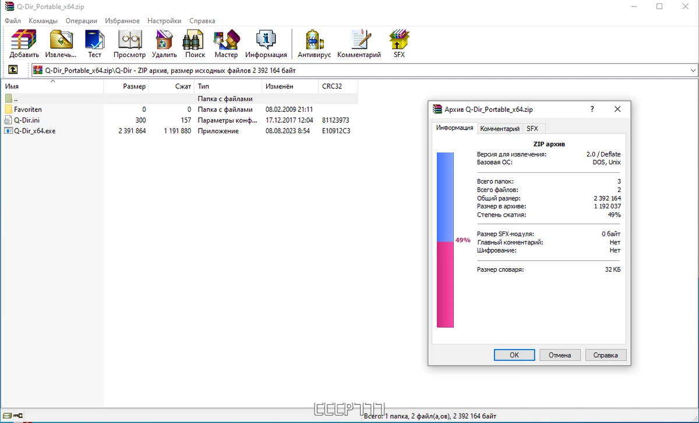This screenshot has height=423, width=699.
Task: Select the Q-Dir_x64.exe file name
Action: (x=35, y=131)
